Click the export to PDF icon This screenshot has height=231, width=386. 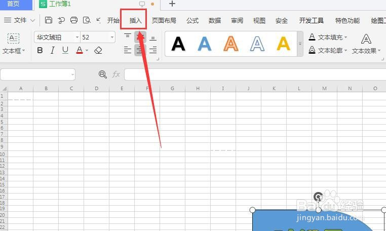(61, 20)
